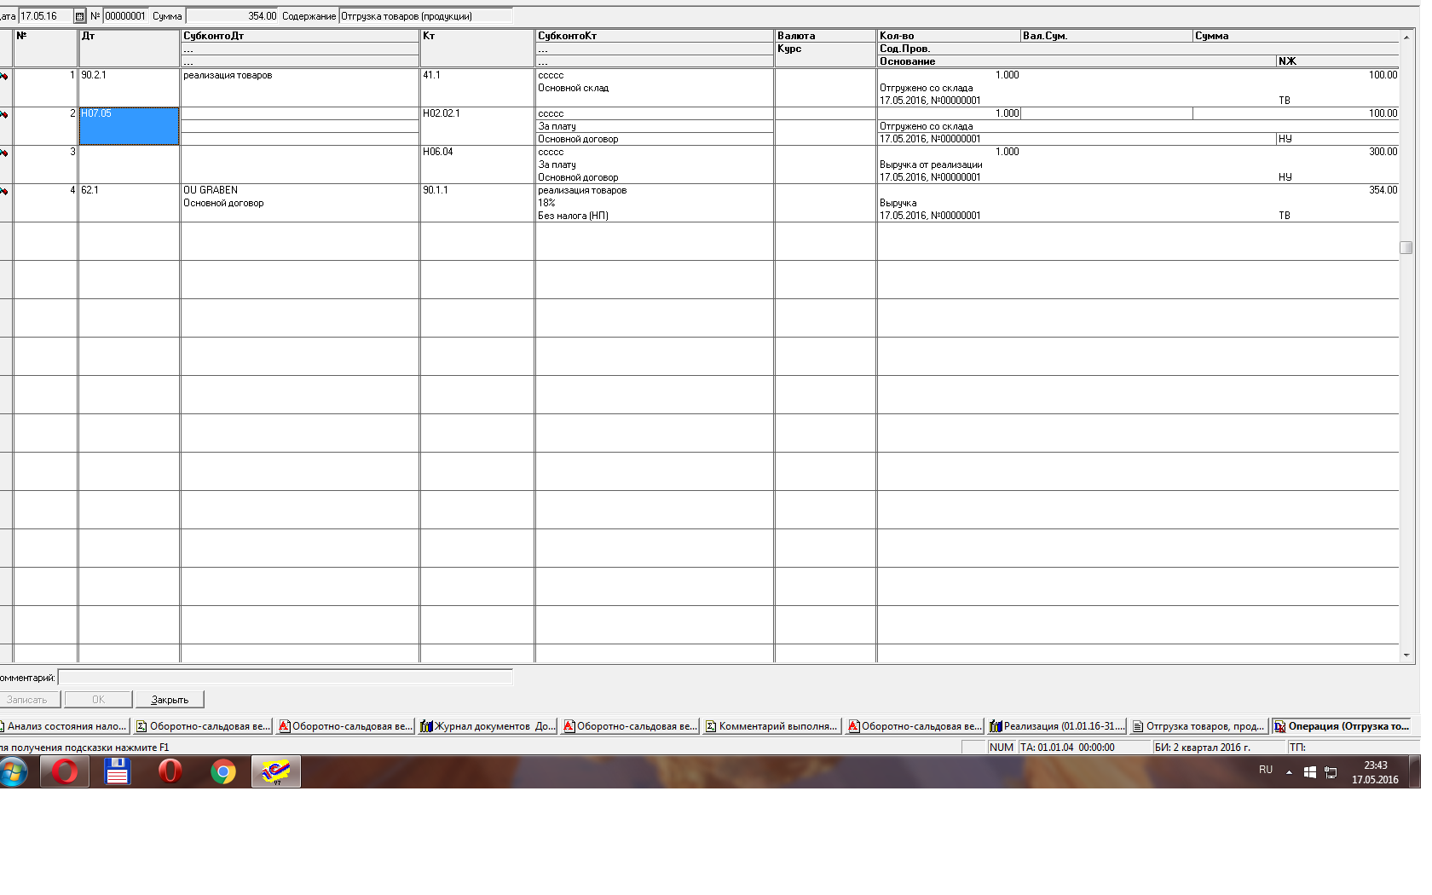Screen dimensions: 1432x895
Task: Open the floppy disk app on the taskbar
Action: [117, 772]
